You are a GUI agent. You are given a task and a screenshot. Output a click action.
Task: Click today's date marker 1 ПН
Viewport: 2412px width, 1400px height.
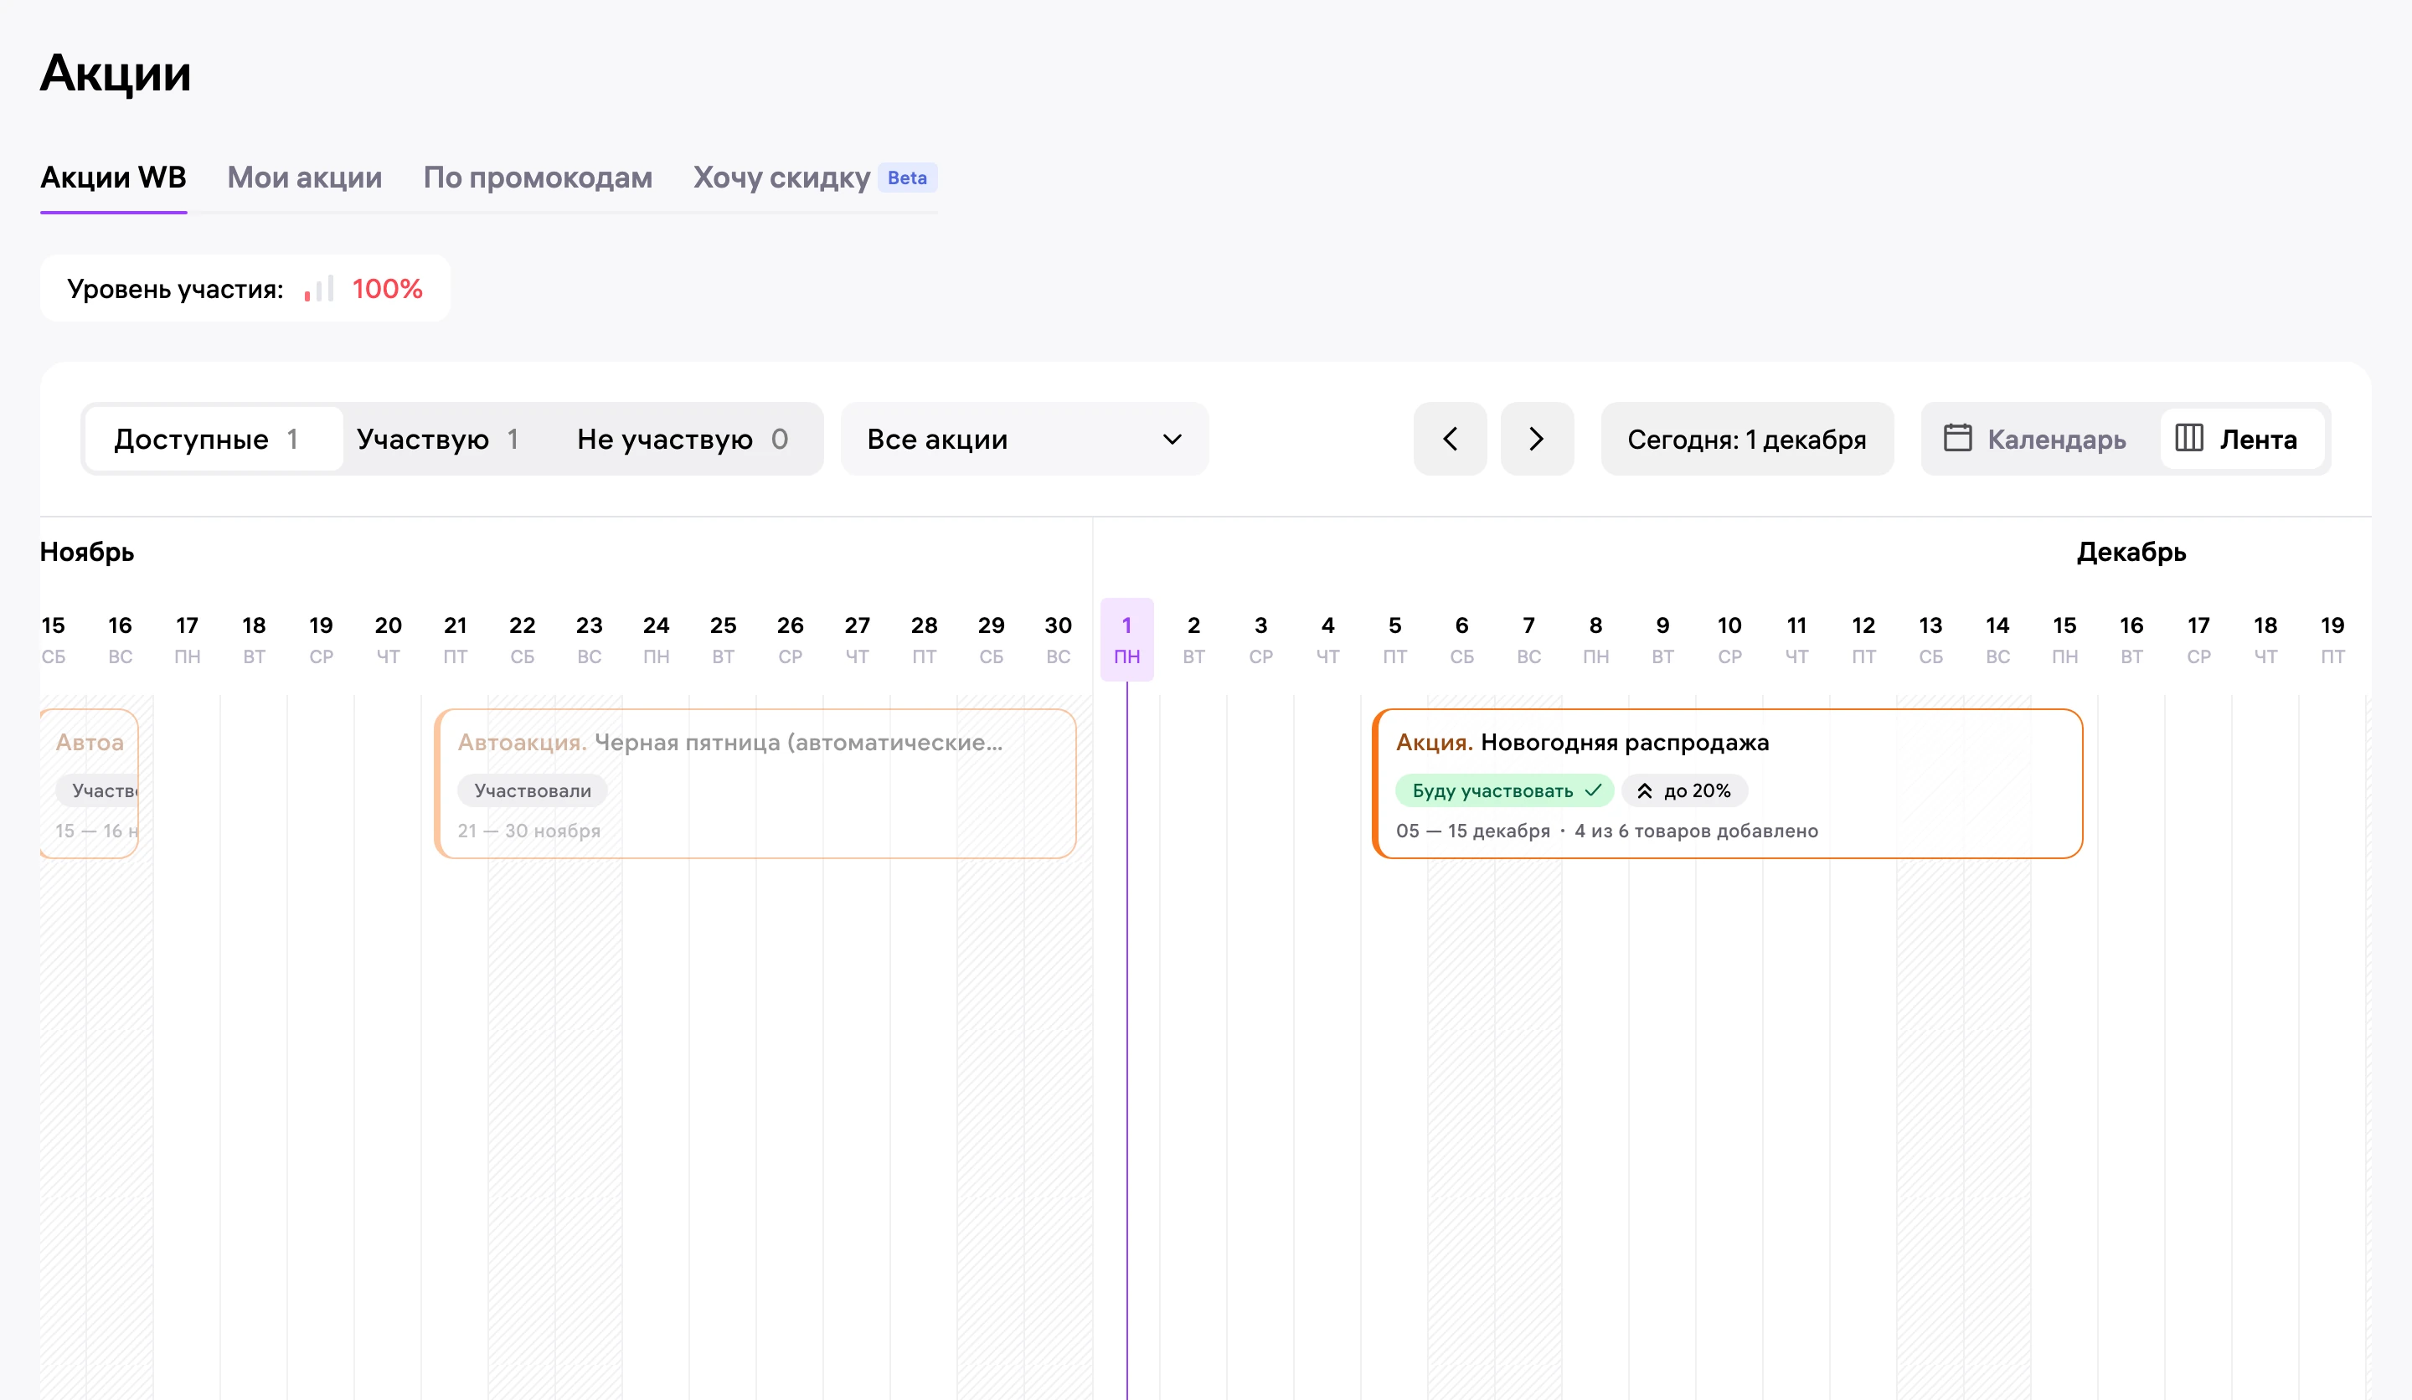(1126, 639)
